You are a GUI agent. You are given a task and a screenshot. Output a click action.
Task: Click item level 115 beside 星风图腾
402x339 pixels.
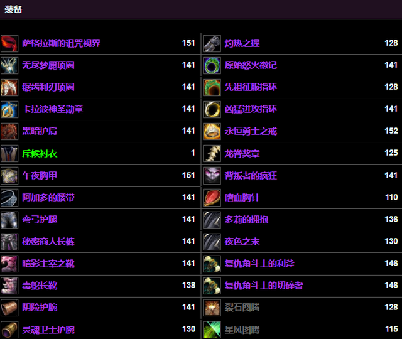(391, 329)
